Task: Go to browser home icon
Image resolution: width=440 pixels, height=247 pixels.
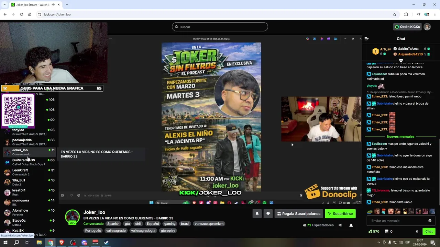Action: click(x=30, y=14)
